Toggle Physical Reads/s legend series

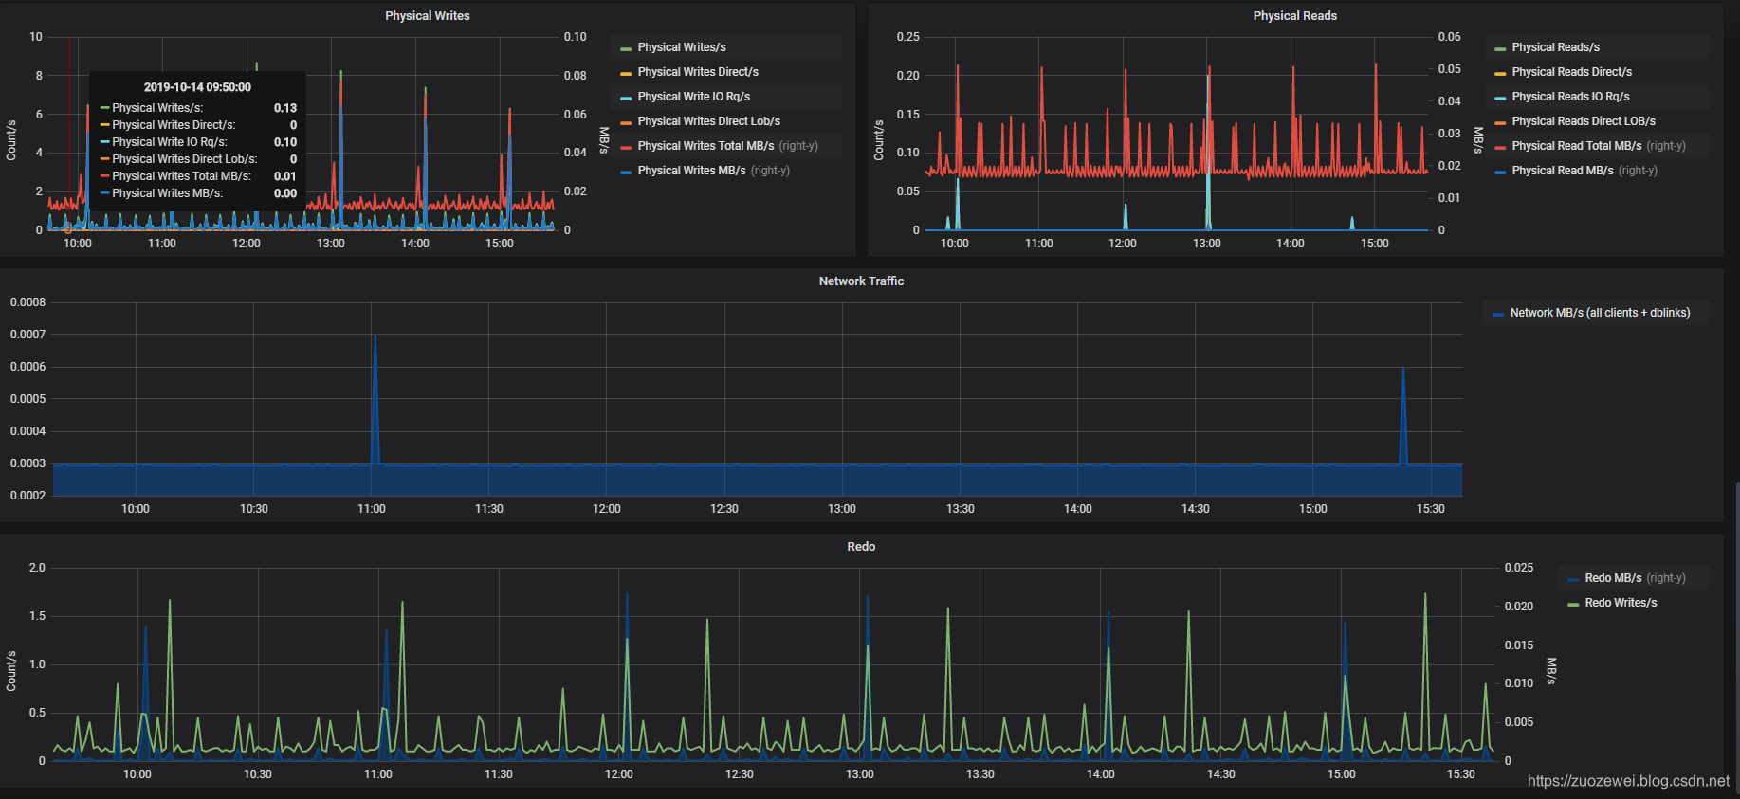pyautogui.click(x=1555, y=47)
